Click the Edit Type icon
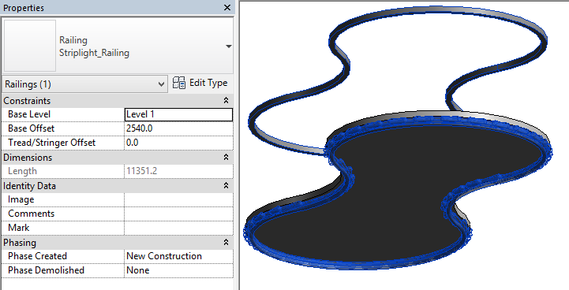This screenshot has width=569, height=290. (179, 83)
